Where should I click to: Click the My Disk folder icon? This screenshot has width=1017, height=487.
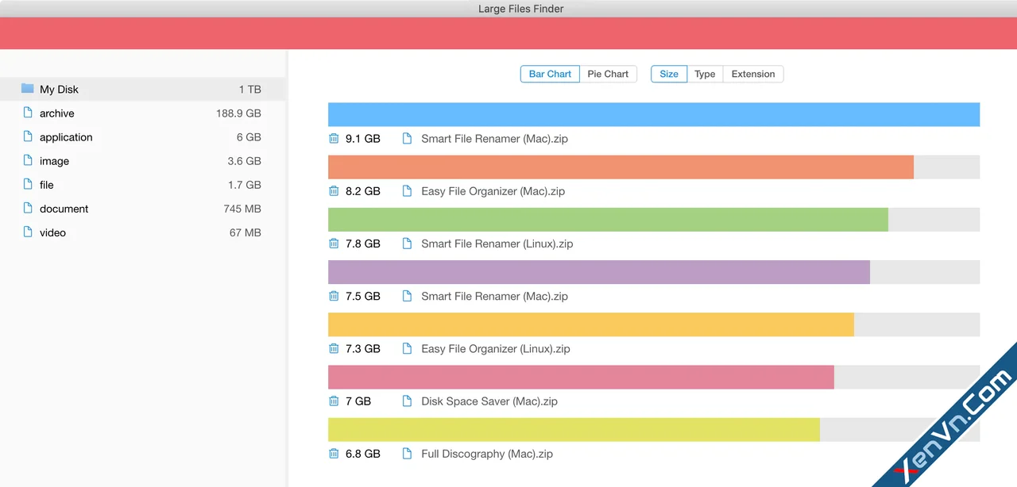click(28, 89)
